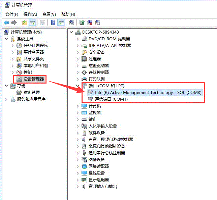Collapse the DESKTOP-68S4343 root node
The width and height of the screenshot is (217, 200).
click(71, 32)
